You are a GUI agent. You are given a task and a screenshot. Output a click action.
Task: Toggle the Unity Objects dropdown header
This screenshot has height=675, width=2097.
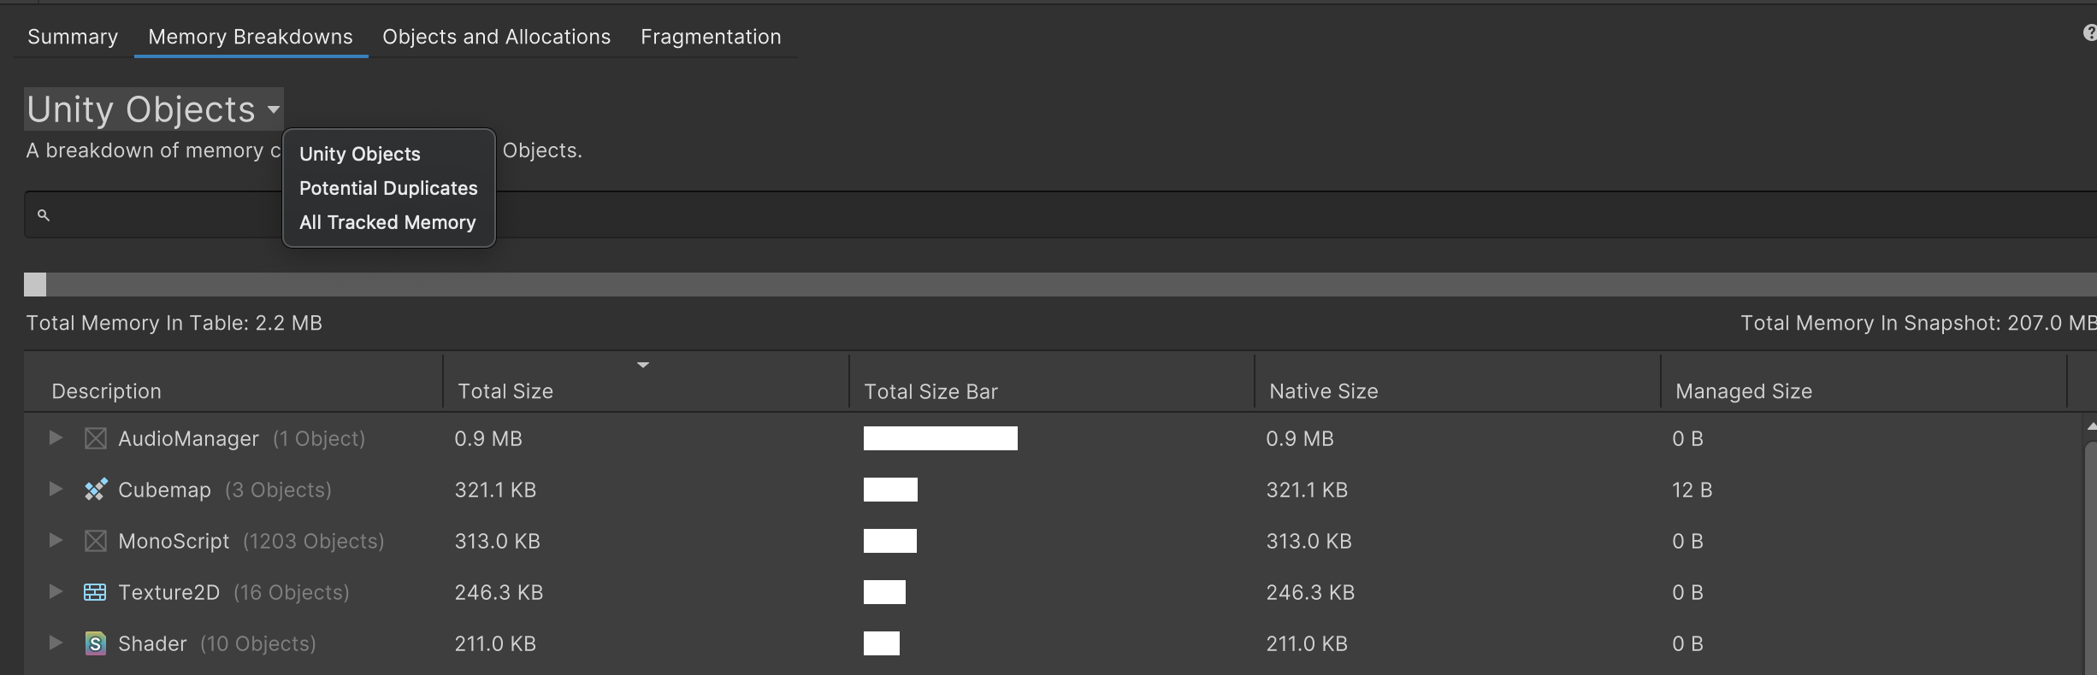tap(153, 109)
